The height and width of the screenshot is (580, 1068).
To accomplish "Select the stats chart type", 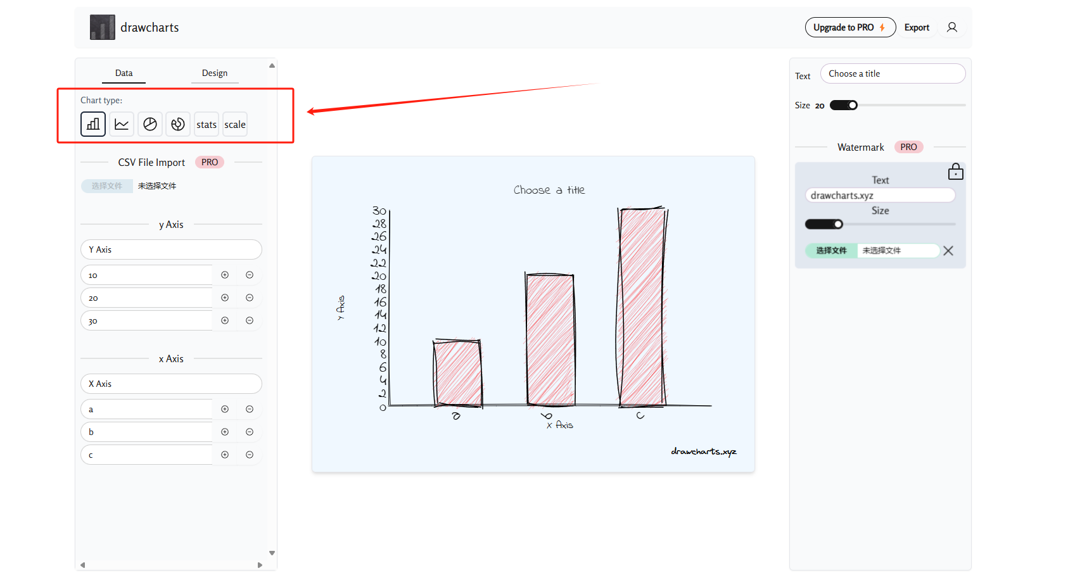I will 207,124.
